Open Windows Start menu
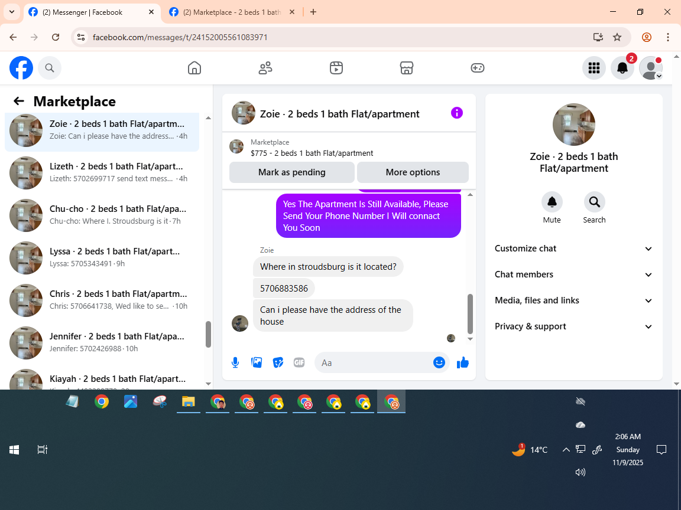Screen dimensions: 681x510 14,450
